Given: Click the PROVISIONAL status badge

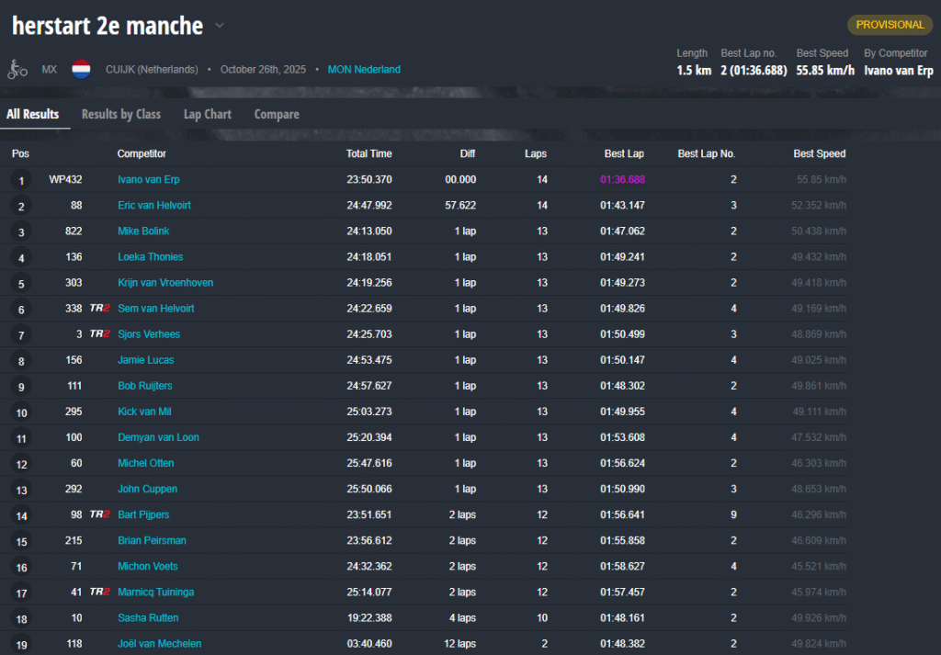Looking at the screenshot, I should [x=890, y=25].
